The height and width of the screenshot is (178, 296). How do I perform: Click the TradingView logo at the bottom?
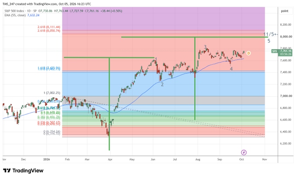(x=23, y=171)
